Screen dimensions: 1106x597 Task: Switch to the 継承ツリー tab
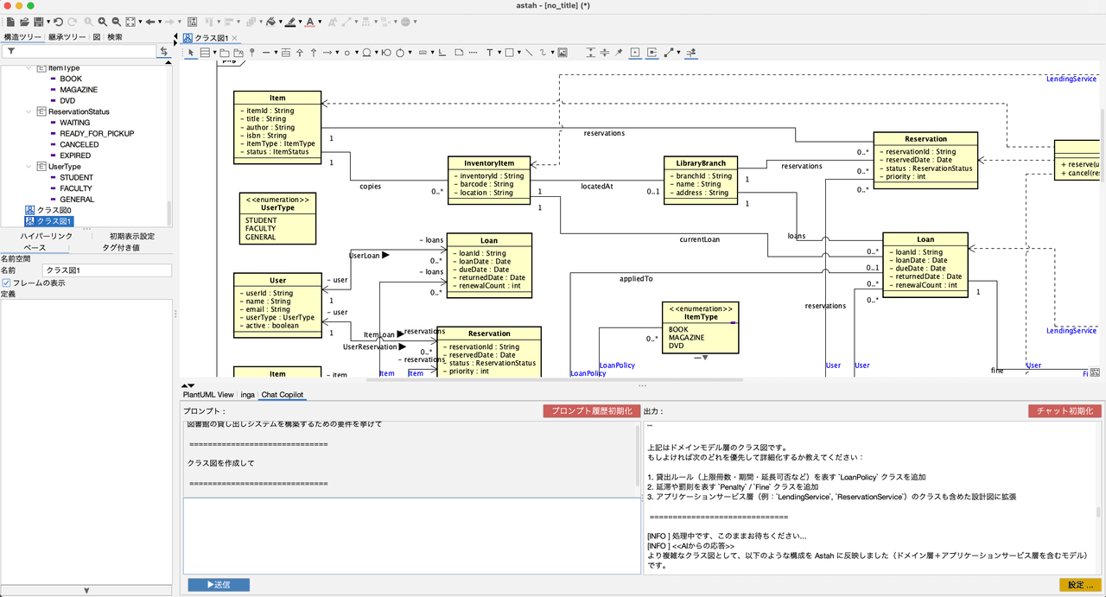(x=67, y=37)
